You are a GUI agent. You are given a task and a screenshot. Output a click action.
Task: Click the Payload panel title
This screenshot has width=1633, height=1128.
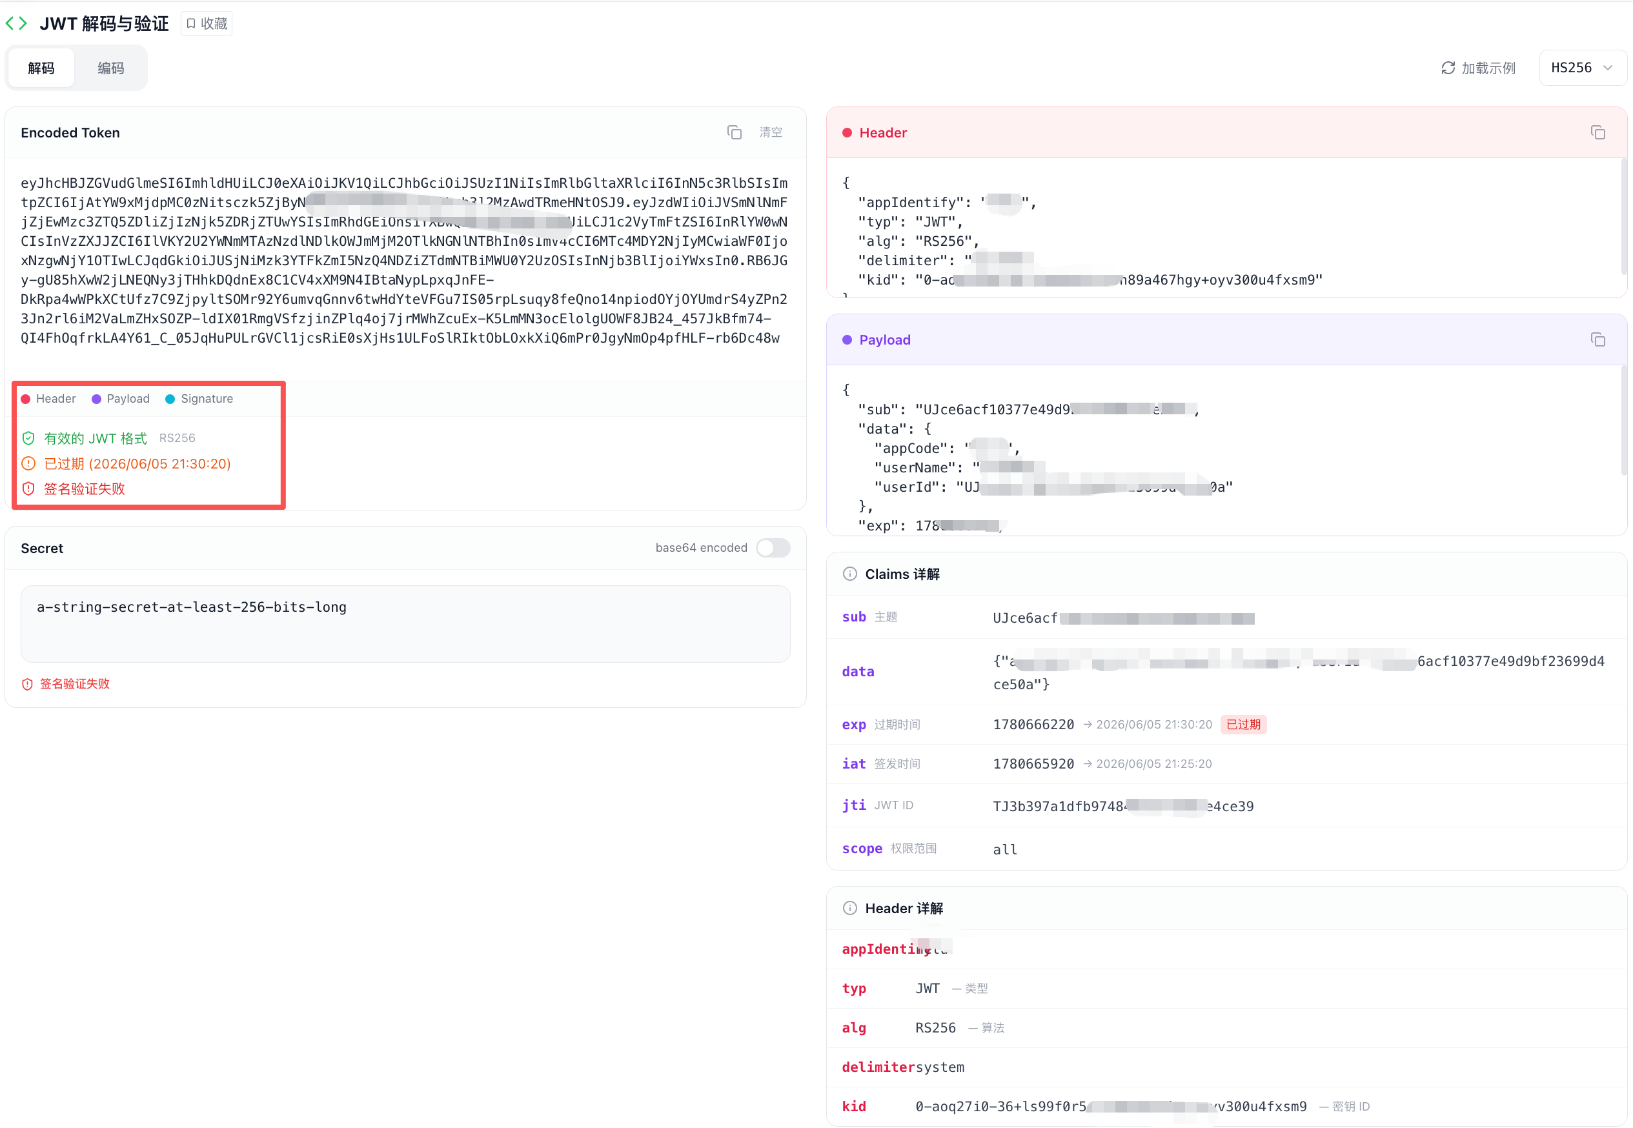click(884, 339)
